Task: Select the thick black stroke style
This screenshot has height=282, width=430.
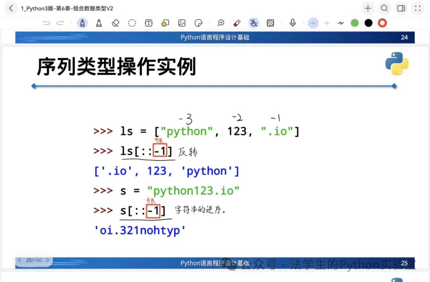Action: (341, 23)
